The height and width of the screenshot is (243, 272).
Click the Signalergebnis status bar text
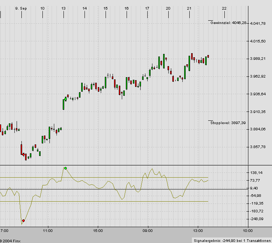click(232, 240)
